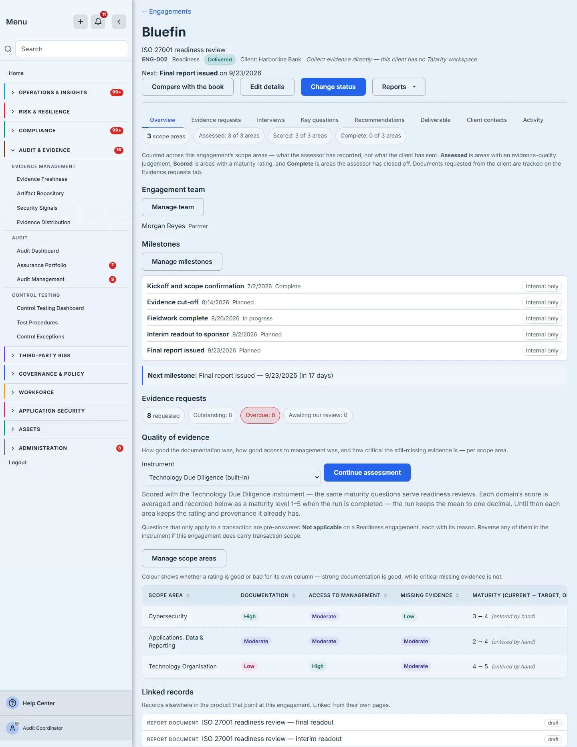
Task: Expand Governance & Policy section
Action: pos(66,374)
